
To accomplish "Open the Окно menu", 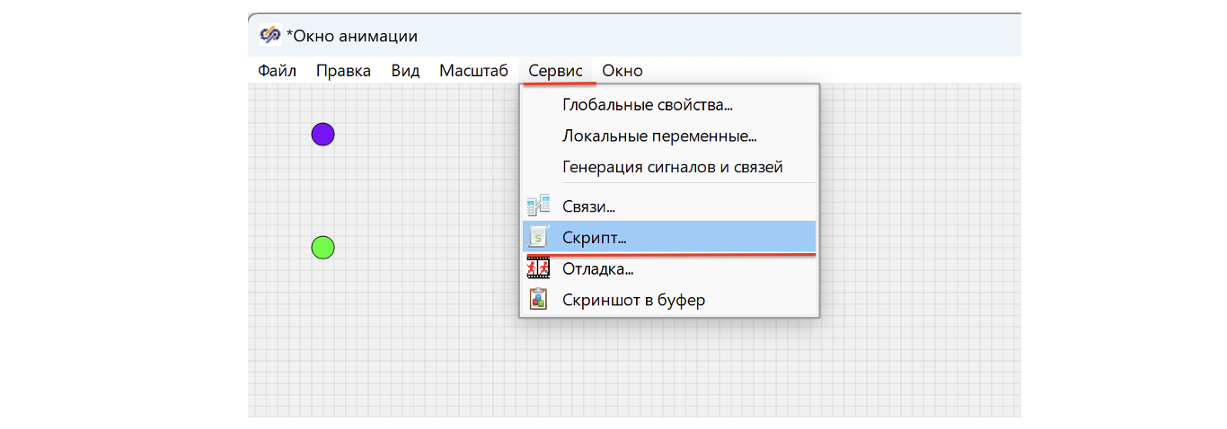I will (622, 71).
